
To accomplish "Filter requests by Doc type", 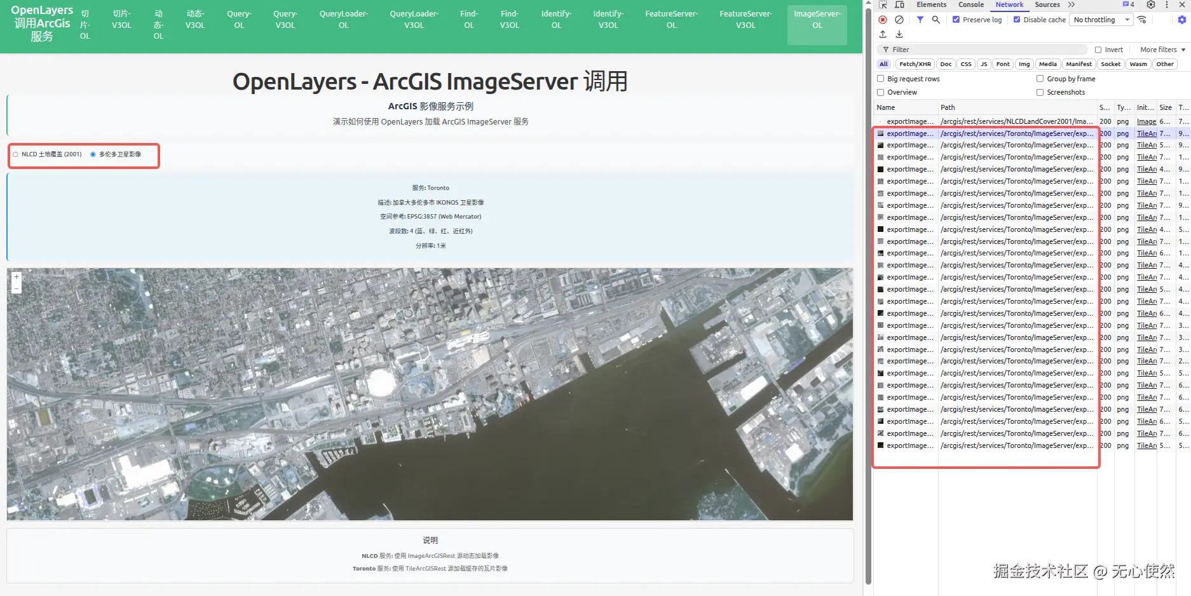I will [x=946, y=64].
